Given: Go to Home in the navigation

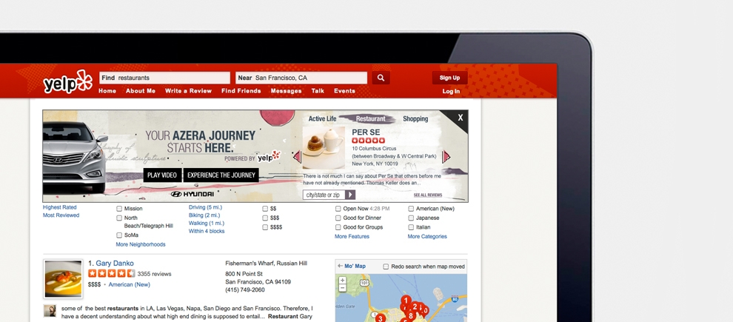Looking at the screenshot, I should pos(107,91).
